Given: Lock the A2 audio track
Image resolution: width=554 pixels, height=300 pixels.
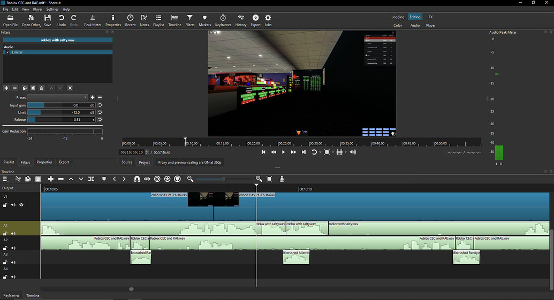Looking at the screenshot, I should (5, 248).
